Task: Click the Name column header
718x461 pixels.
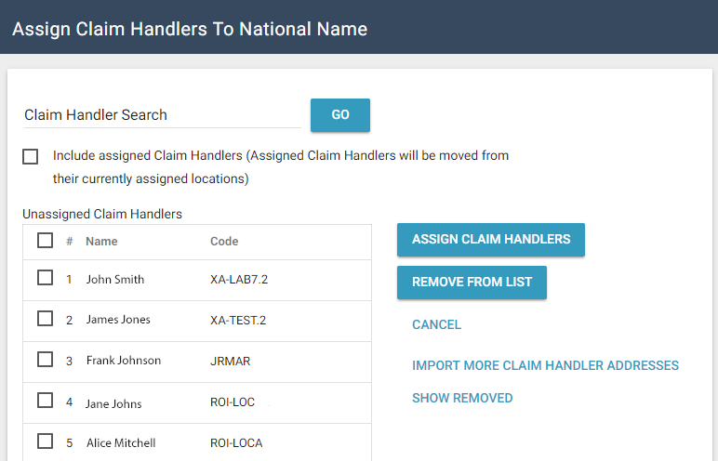Action: (101, 242)
